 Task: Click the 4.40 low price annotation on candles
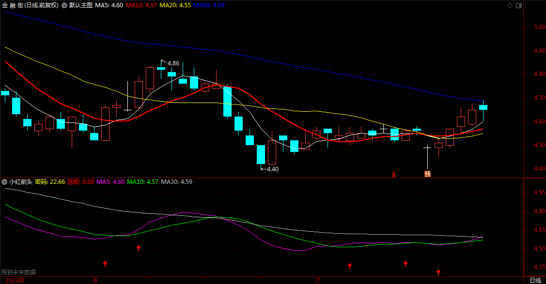(273, 169)
